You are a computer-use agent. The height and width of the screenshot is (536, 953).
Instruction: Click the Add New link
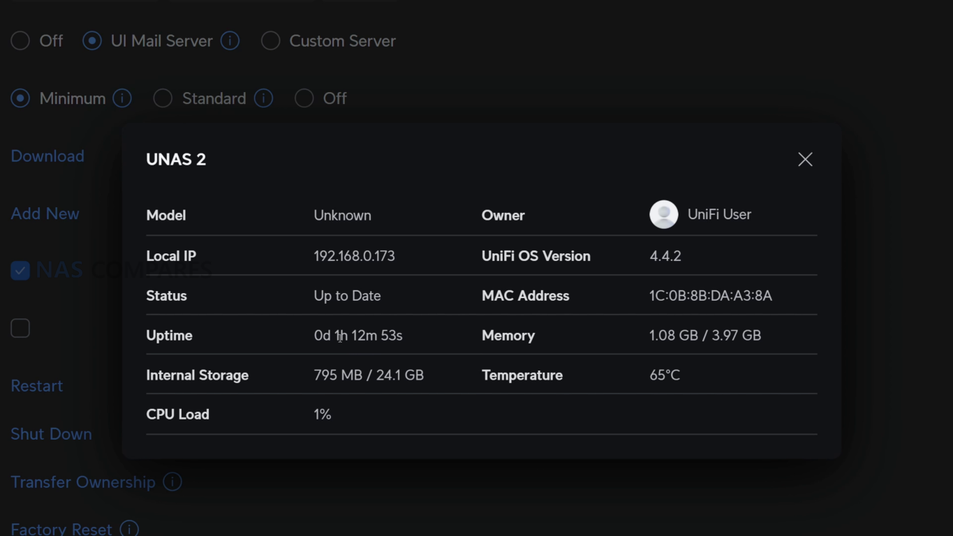tap(45, 214)
